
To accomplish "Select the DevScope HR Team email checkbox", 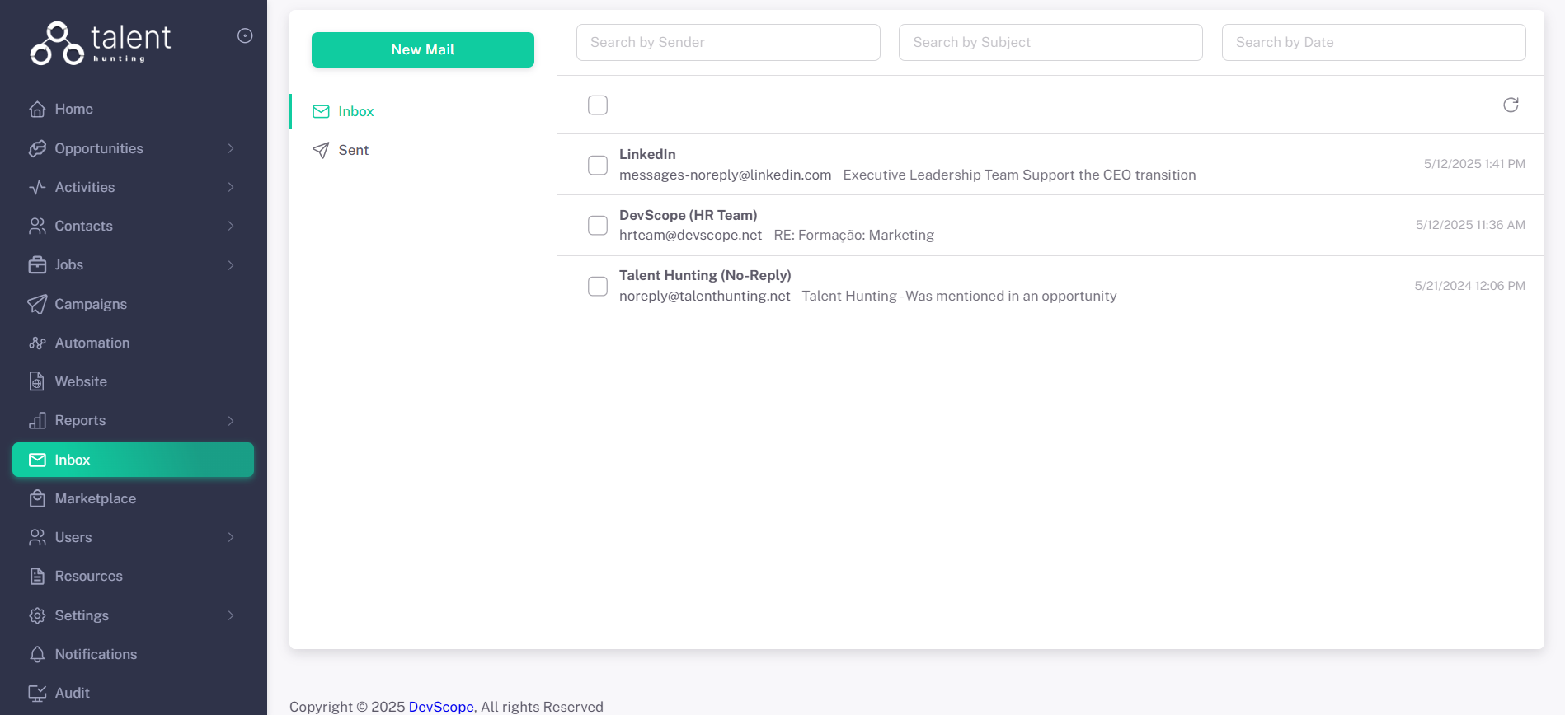I will (x=598, y=226).
